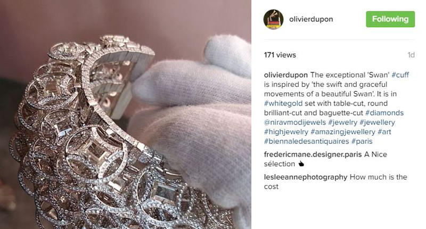Open commenter fredericmane.designer.paris profile

(313, 154)
